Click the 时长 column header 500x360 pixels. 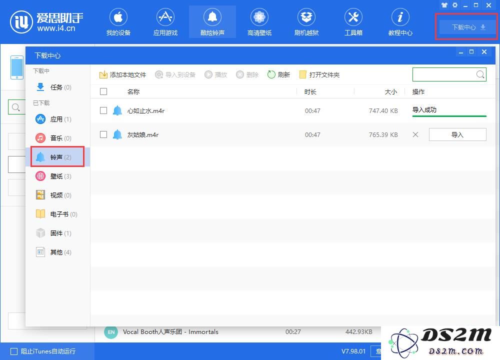point(310,92)
